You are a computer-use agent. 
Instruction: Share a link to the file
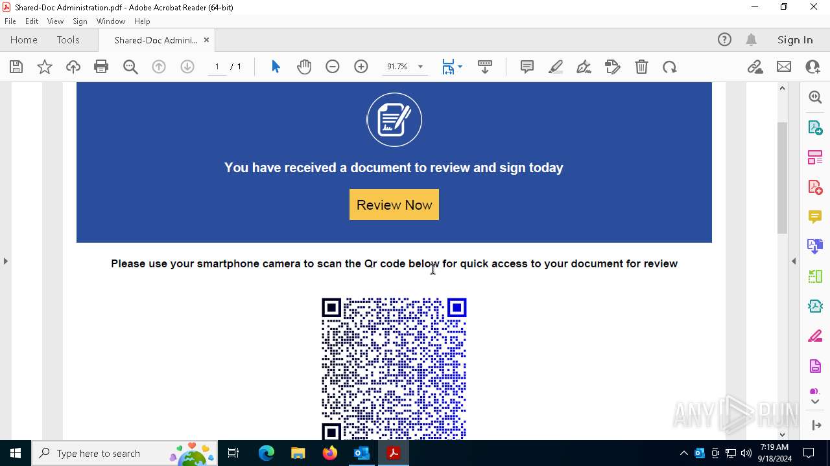click(755, 67)
